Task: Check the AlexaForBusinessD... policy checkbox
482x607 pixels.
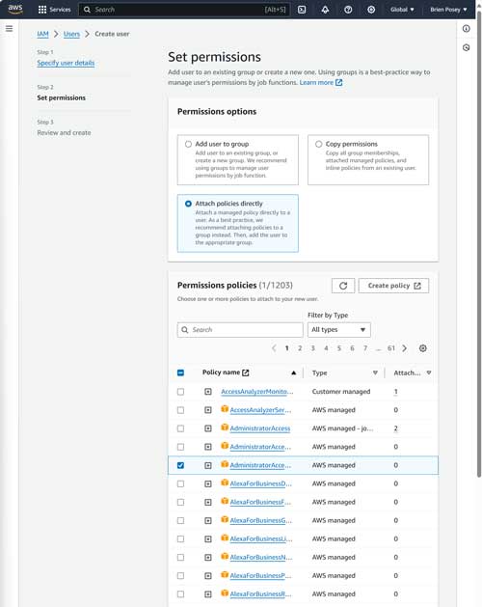Action: tap(180, 483)
